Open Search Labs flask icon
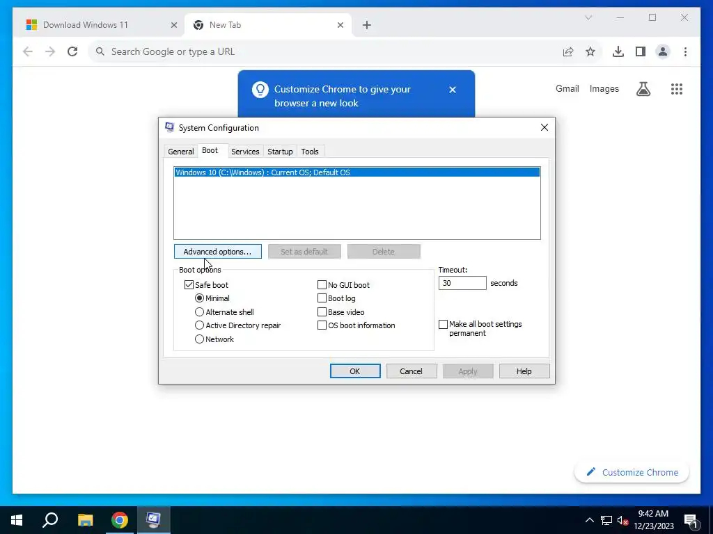The width and height of the screenshot is (713, 534). (x=643, y=89)
